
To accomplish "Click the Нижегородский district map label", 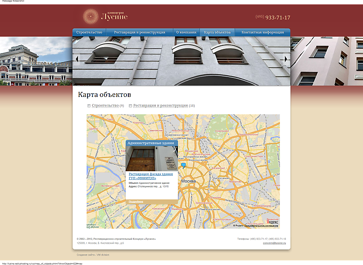I will (262, 205).
